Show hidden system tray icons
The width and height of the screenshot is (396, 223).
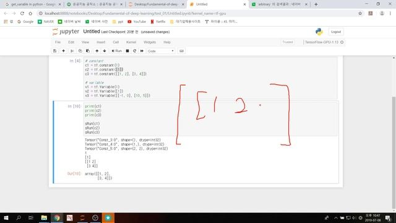(x=336, y=217)
